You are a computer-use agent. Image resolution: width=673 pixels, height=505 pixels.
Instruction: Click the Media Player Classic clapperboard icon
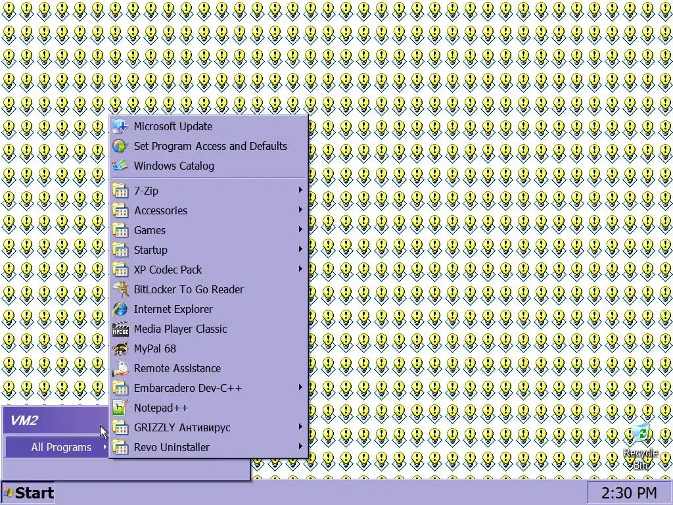pos(120,329)
